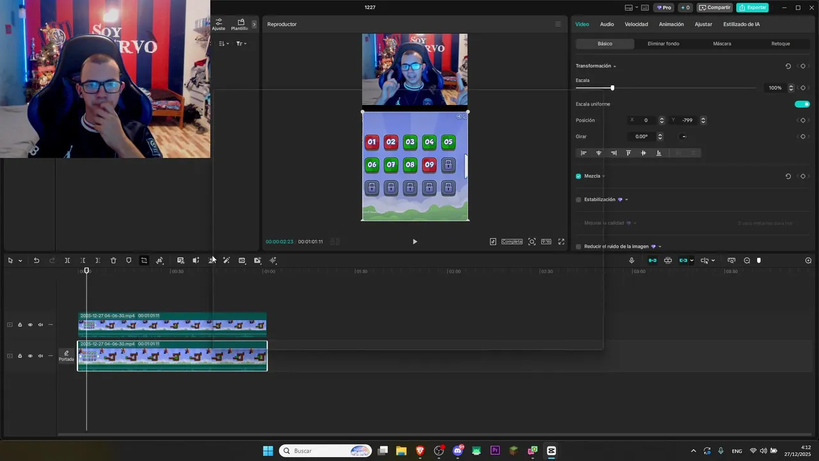Switch to the Audio tab
This screenshot has height=461, width=819.
click(x=607, y=24)
